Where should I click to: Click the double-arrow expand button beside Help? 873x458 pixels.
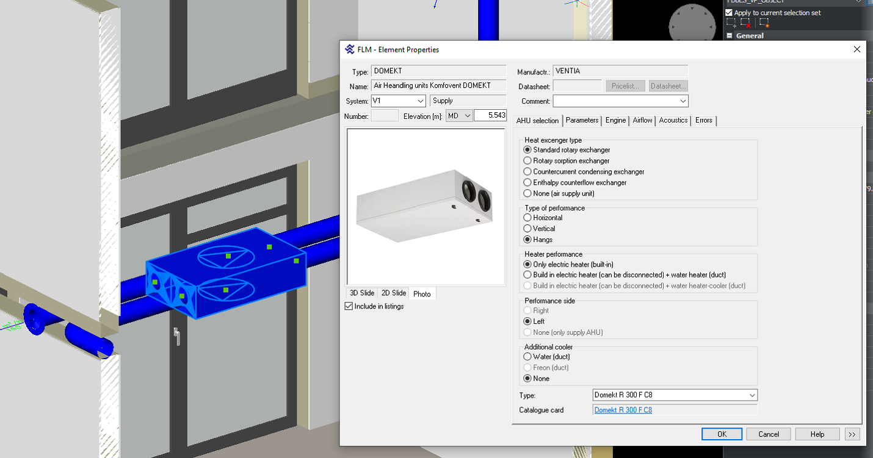[852, 434]
